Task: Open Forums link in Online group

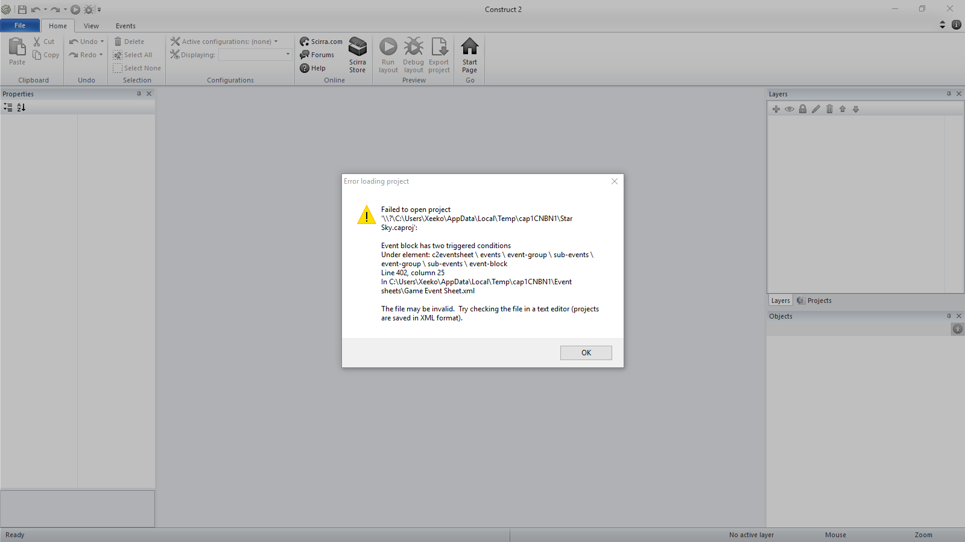Action: coord(317,55)
